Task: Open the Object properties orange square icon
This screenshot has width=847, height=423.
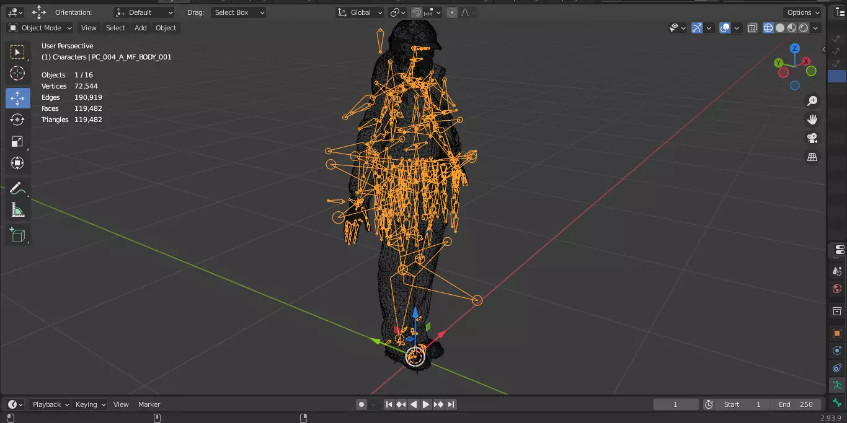Action: click(837, 333)
